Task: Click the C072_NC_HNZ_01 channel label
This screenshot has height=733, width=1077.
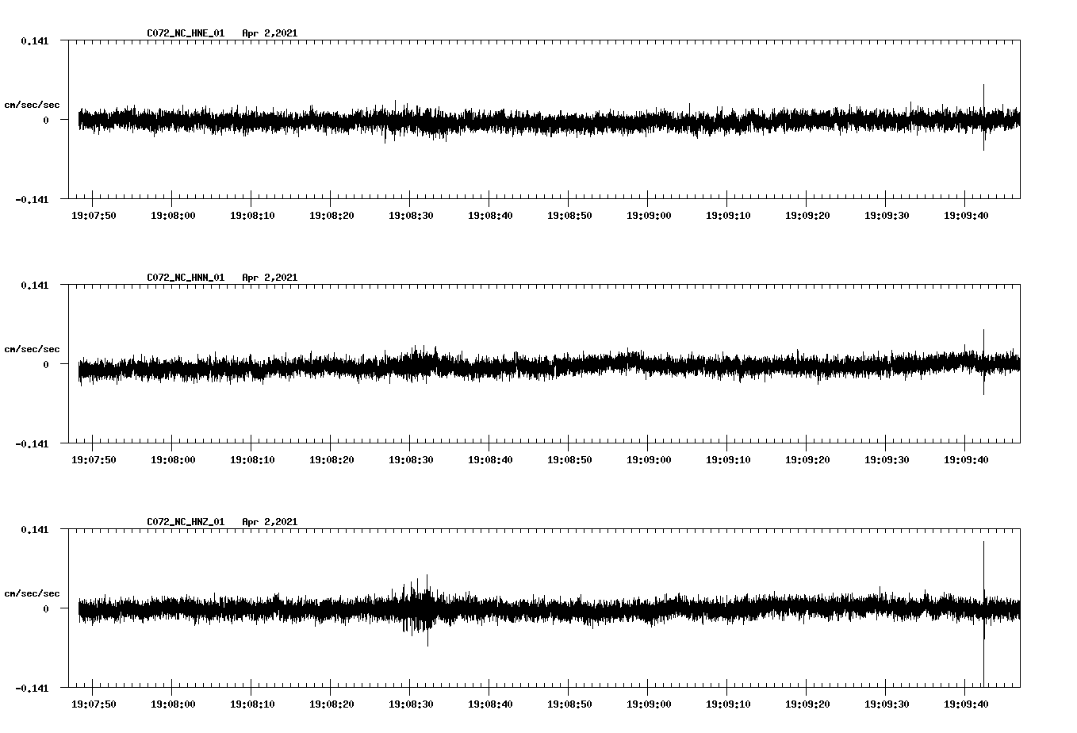Action: pyautogui.click(x=184, y=521)
